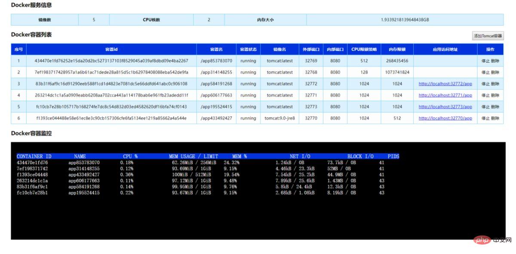Open link http://localhost:32770/app
Screen dimensions: 516x254
(x=445, y=118)
